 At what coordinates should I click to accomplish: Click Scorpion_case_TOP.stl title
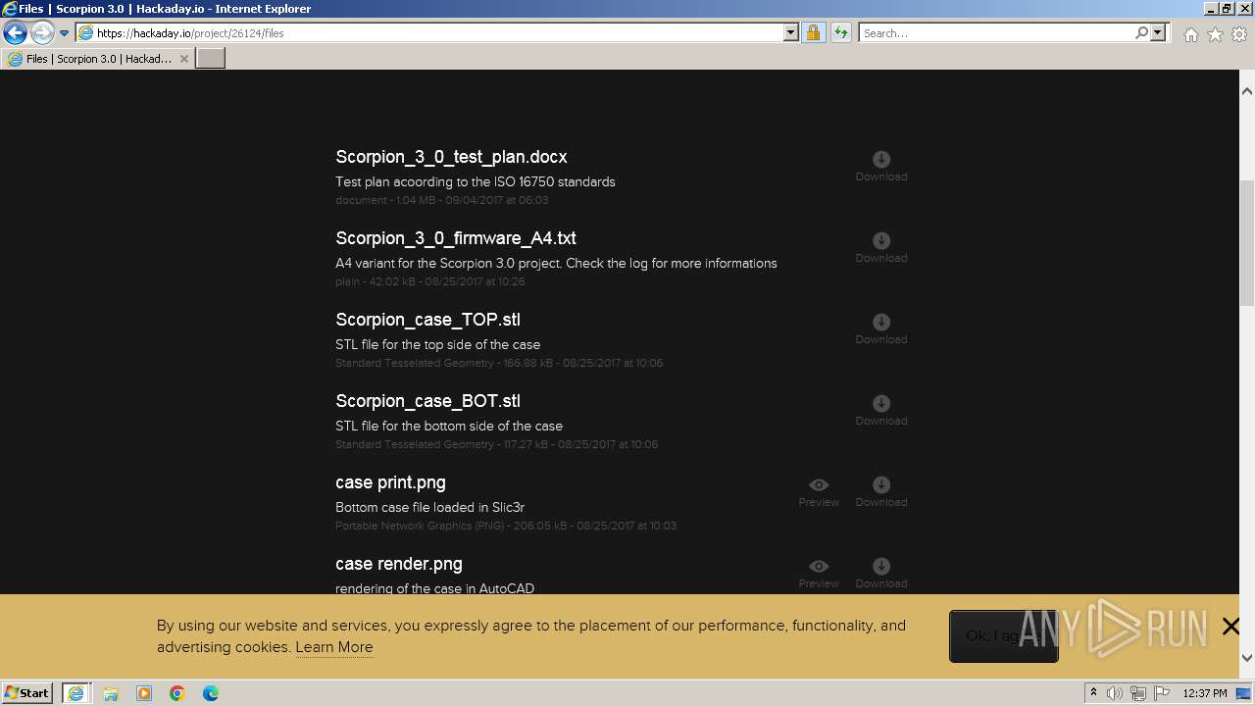click(427, 320)
